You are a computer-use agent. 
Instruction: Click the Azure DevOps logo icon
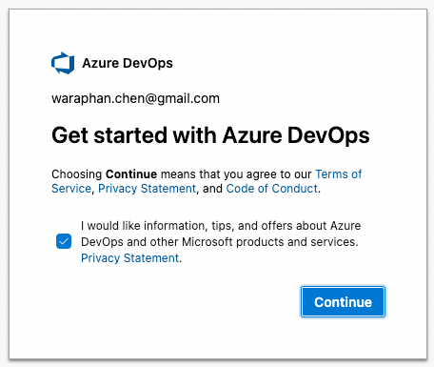[x=63, y=63]
